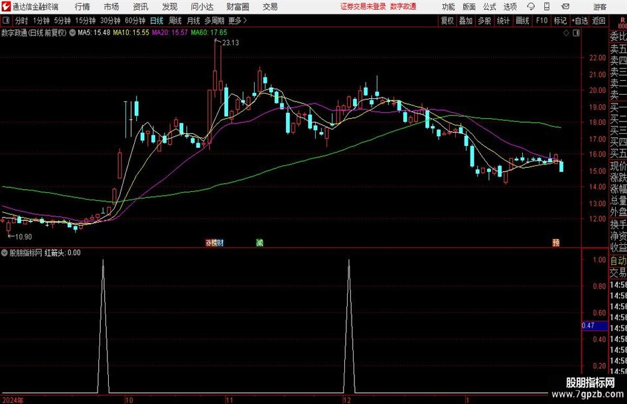
Task: Click the 复权 adjustment button
Action: [x=447, y=21]
